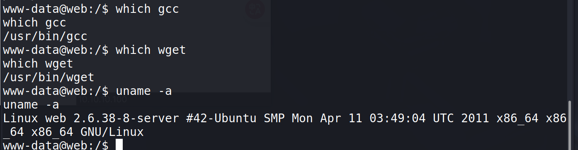Click the word Linux starting the uname output
The height and width of the screenshot is (150, 578).
[x=20, y=119]
